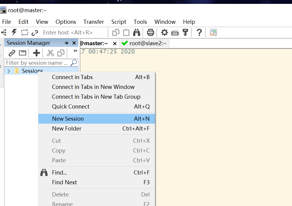
Task: Click the Find binoculars icon in main toolbar
Action: coord(137,32)
